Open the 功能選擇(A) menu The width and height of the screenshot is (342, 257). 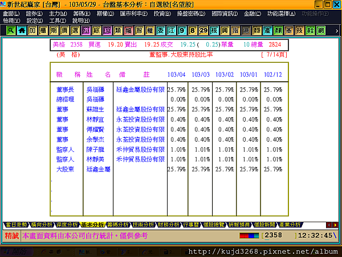[x=282, y=14]
